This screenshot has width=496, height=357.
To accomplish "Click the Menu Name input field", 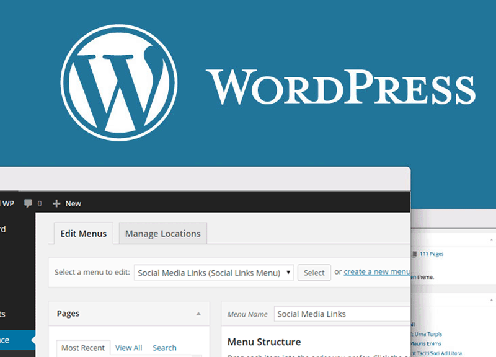I will pyautogui.click(x=342, y=314).
